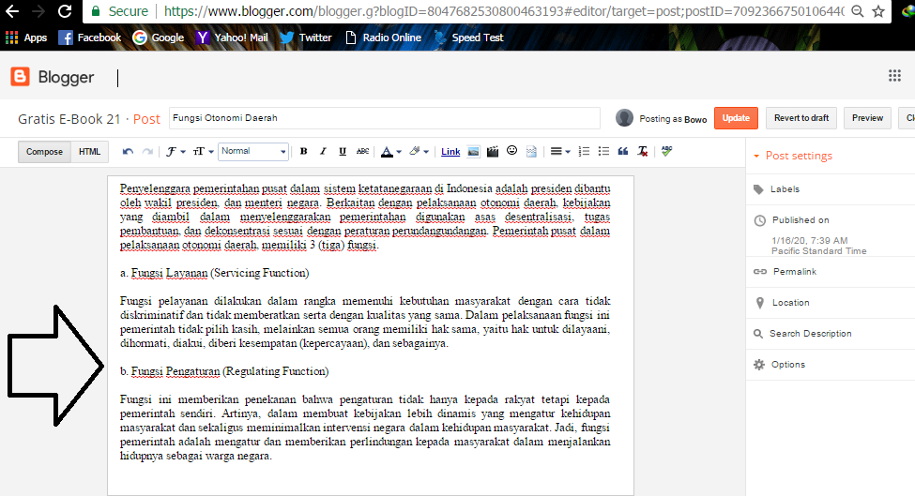Click the bullet list icon
Screen dimensions: 915x496
tap(603, 152)
